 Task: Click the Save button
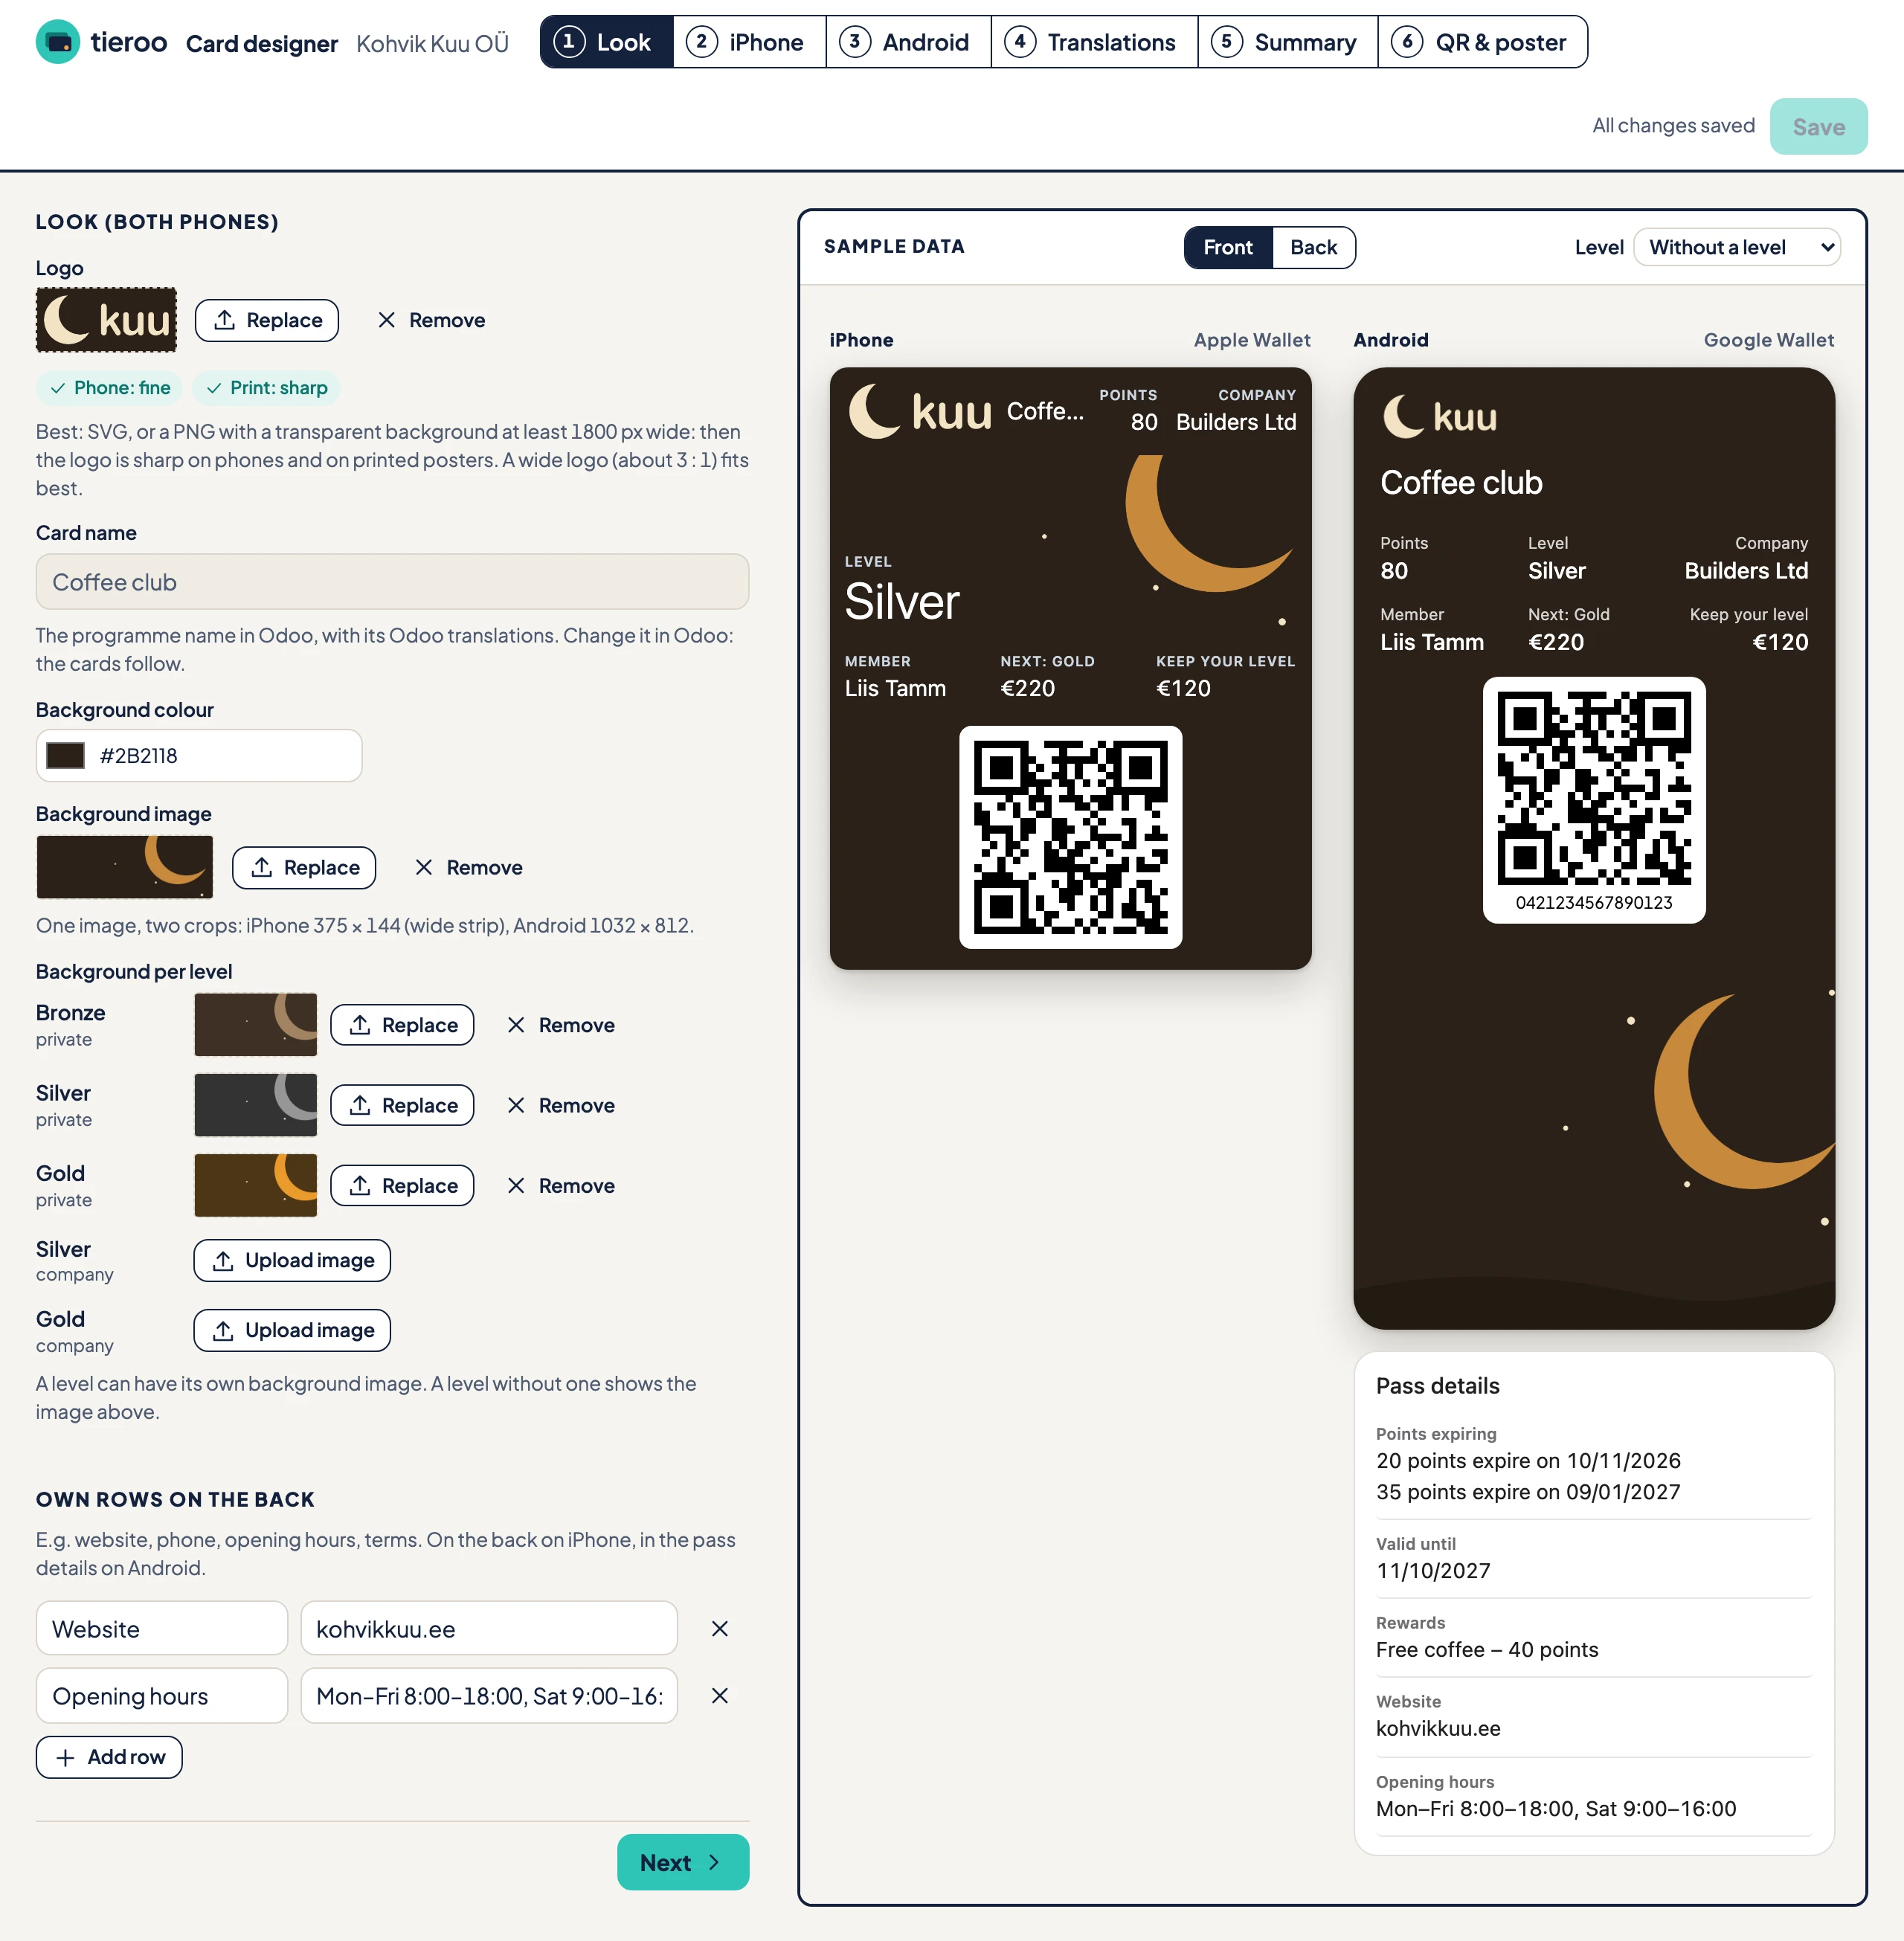(x=1818, y=126)
